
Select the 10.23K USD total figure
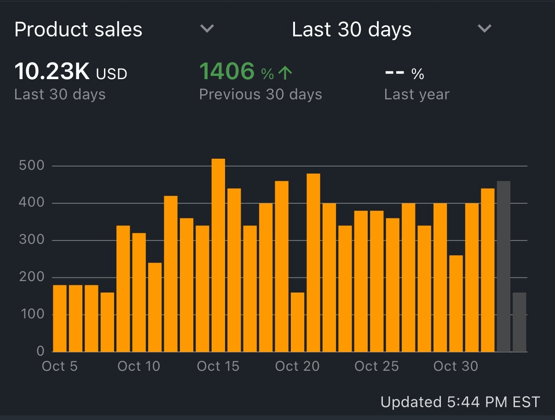point(71,72)
